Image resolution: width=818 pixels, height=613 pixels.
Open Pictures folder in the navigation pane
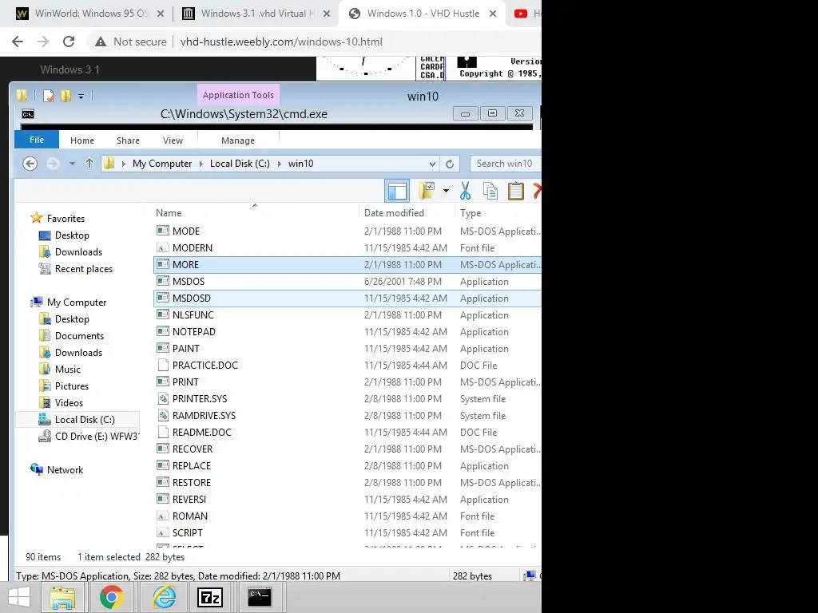coord(71,386)
